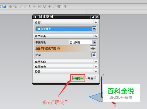Toggle the existing point plus icon
The width and height of the screenshot is (147, 109).
coord(50,6)
